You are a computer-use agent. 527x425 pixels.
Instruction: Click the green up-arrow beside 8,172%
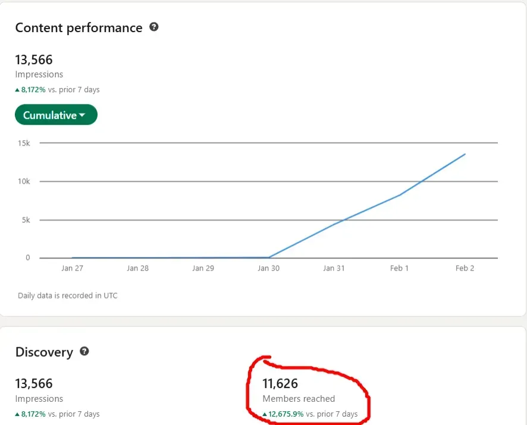pyautogui.click(x=17, y=89)
